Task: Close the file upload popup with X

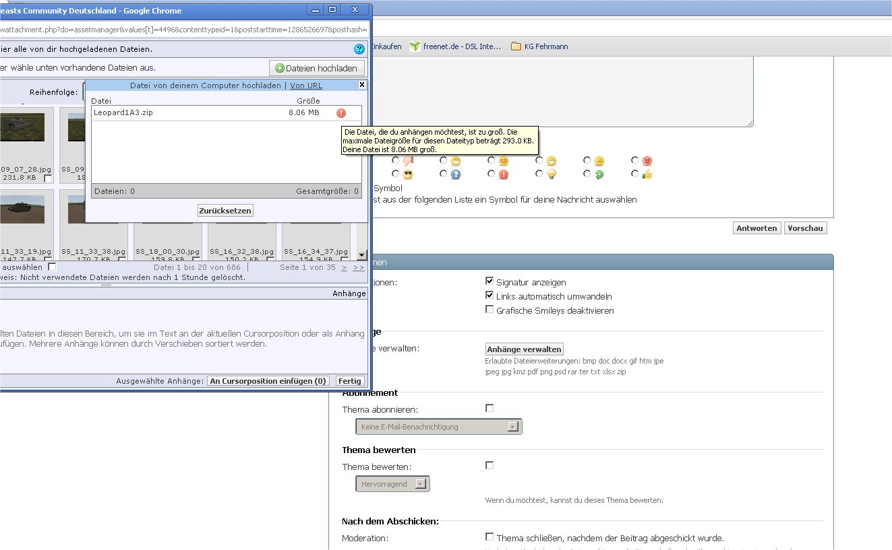Action: tap(361, 85)
